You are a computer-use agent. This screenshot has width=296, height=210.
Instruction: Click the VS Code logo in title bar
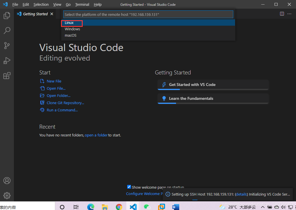(x=5, y=4)
